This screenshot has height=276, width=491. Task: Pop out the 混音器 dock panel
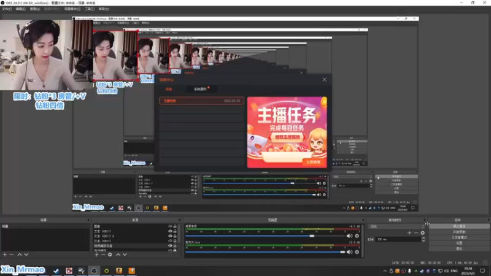(x=363, y=220)
